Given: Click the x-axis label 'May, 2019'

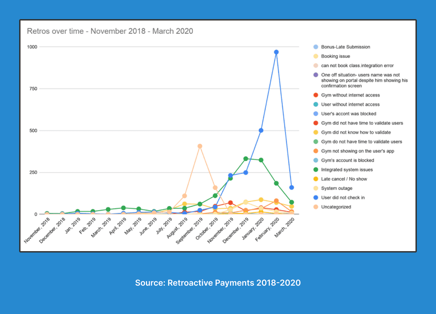Looking at the screenshot, I should pyautogui.click(x=133, y=226).
